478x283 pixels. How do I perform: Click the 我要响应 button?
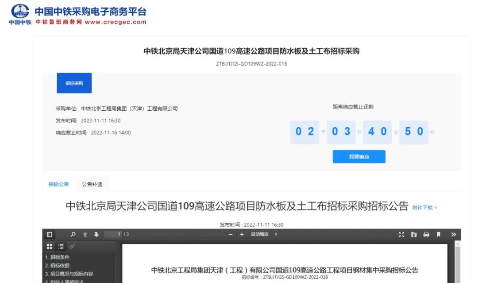[359, 156]
